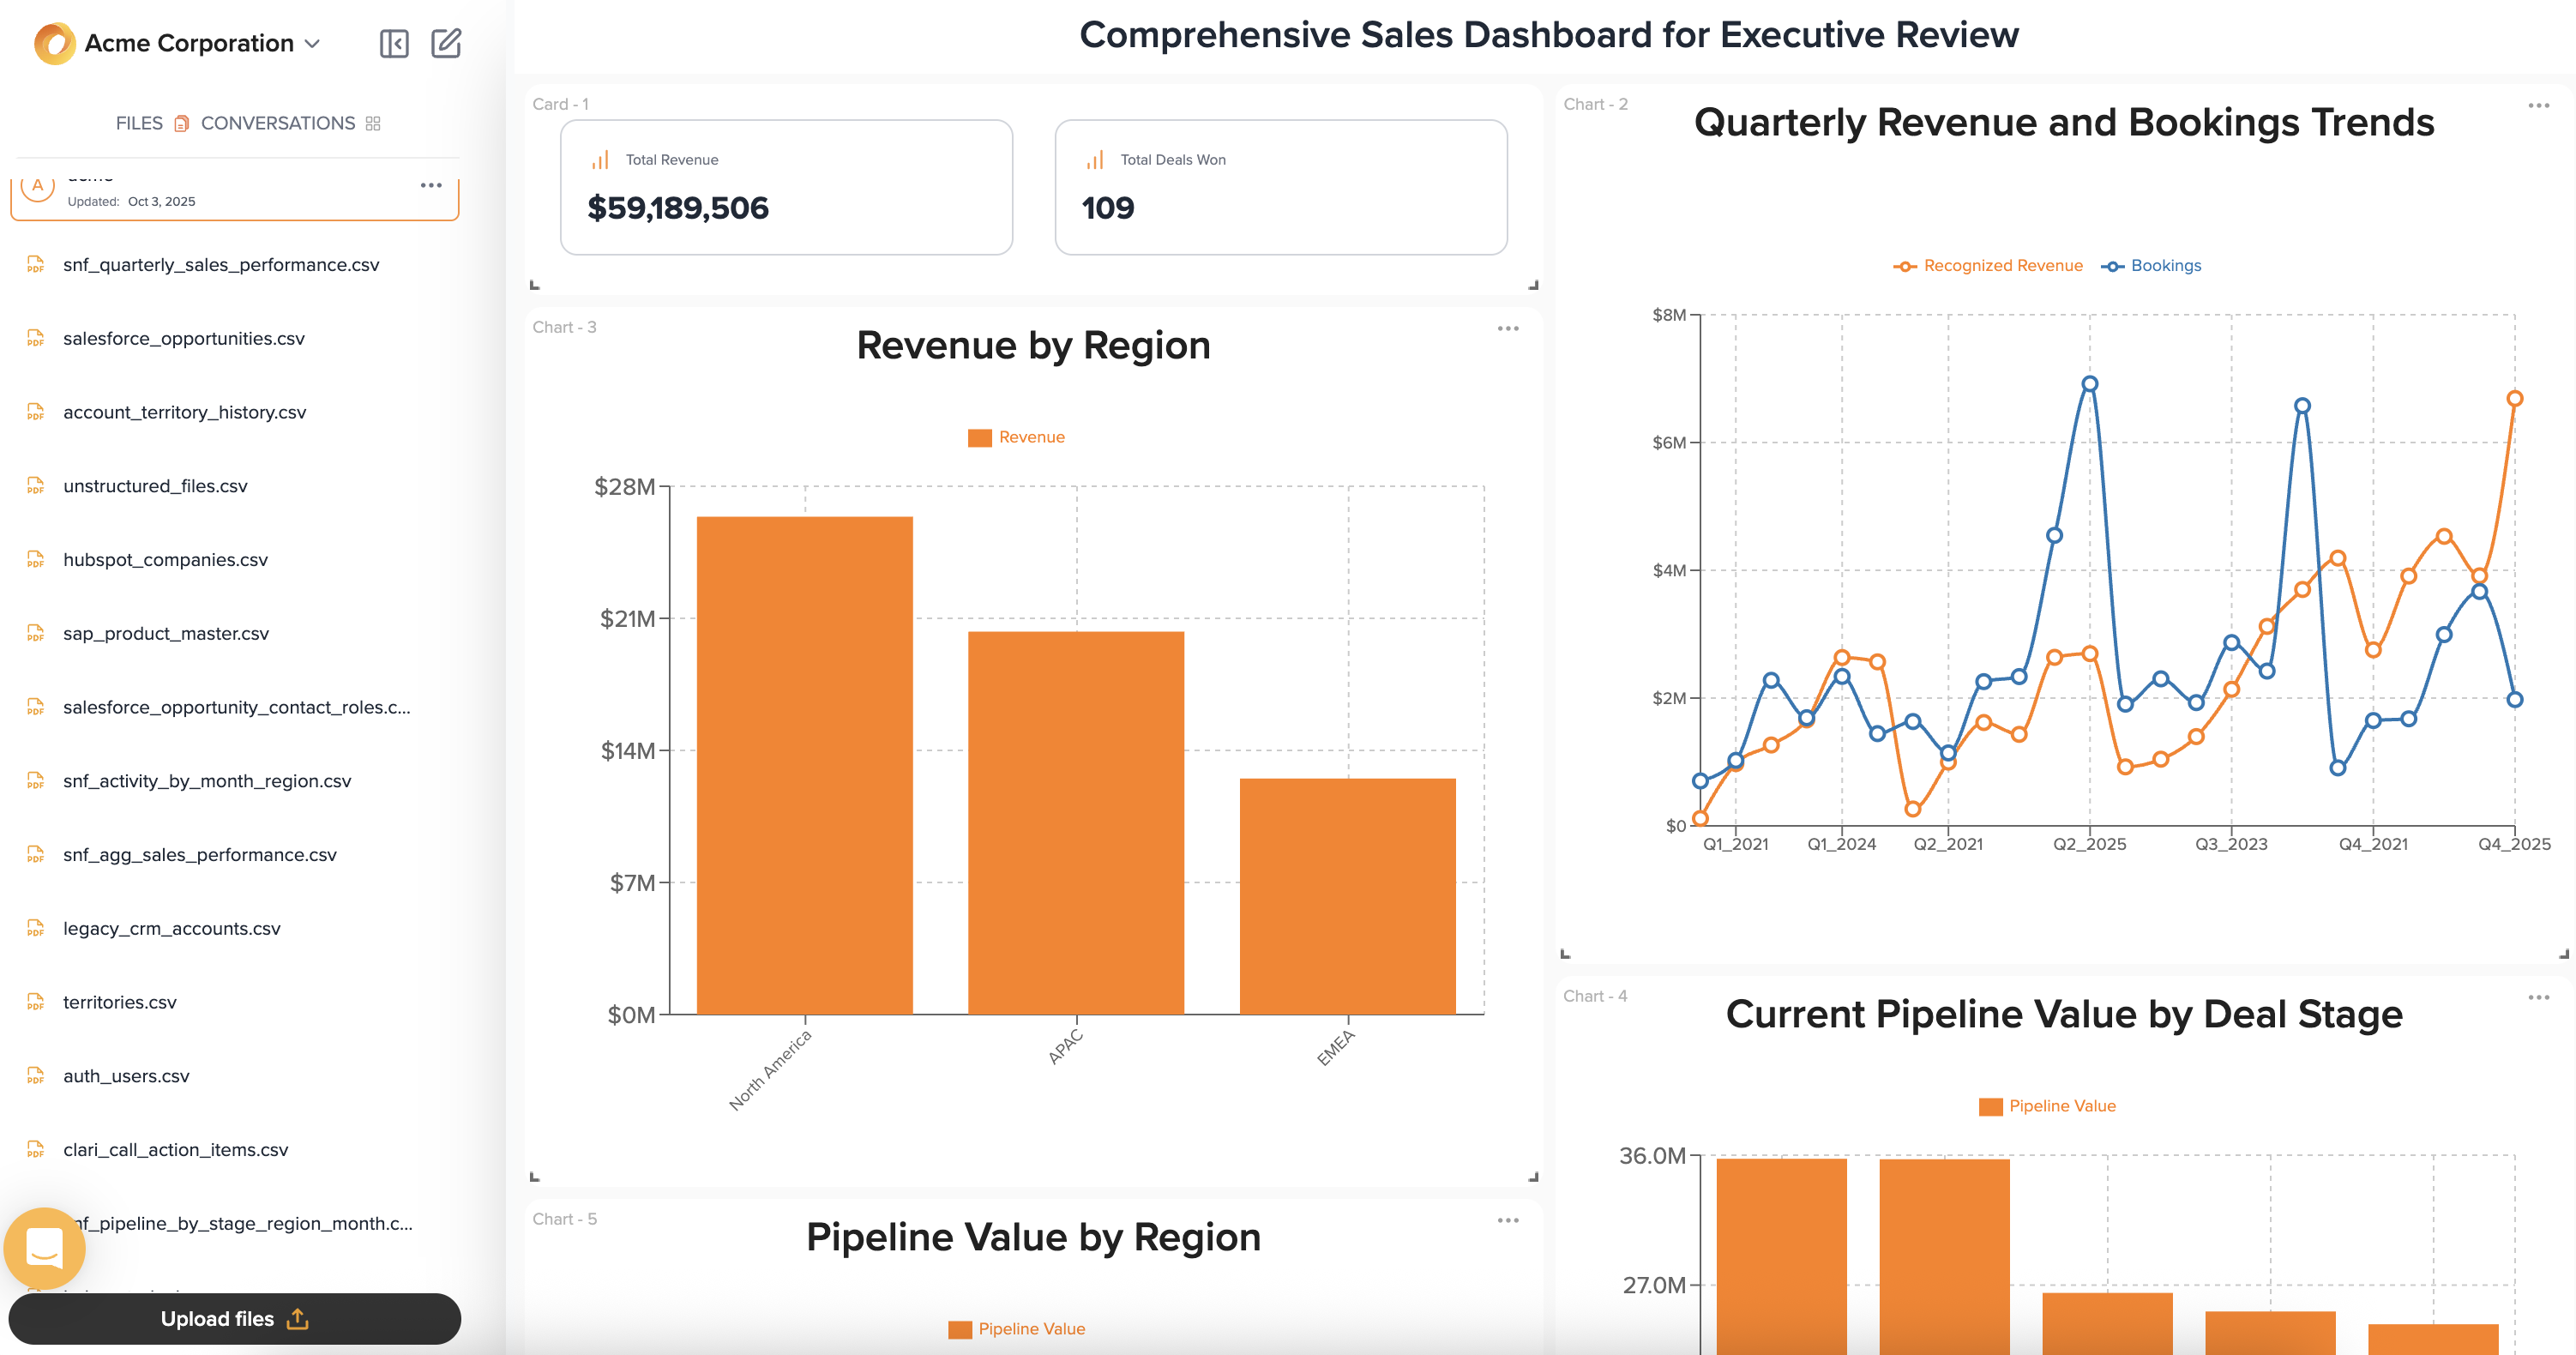Start a new conversation using the compose icon

click(447, 44)
